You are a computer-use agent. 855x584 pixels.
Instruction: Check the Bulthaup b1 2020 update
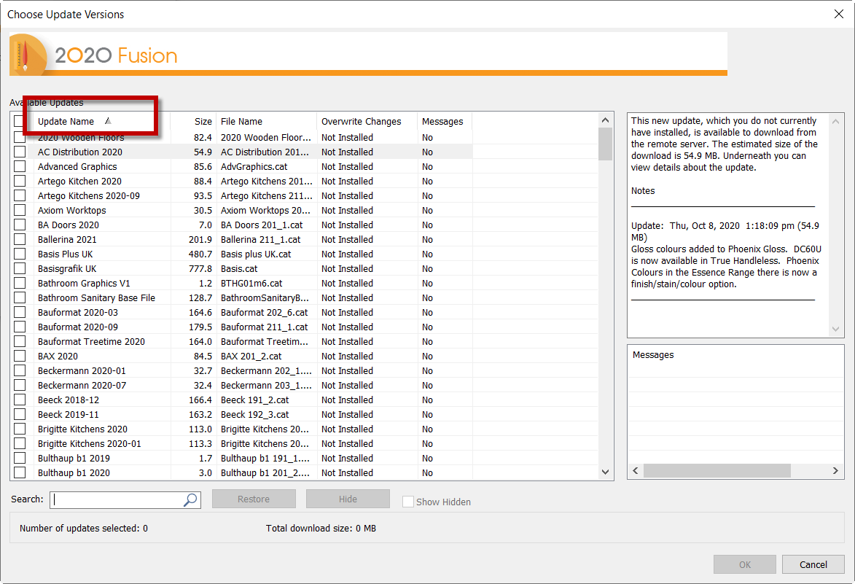point(20,472)
